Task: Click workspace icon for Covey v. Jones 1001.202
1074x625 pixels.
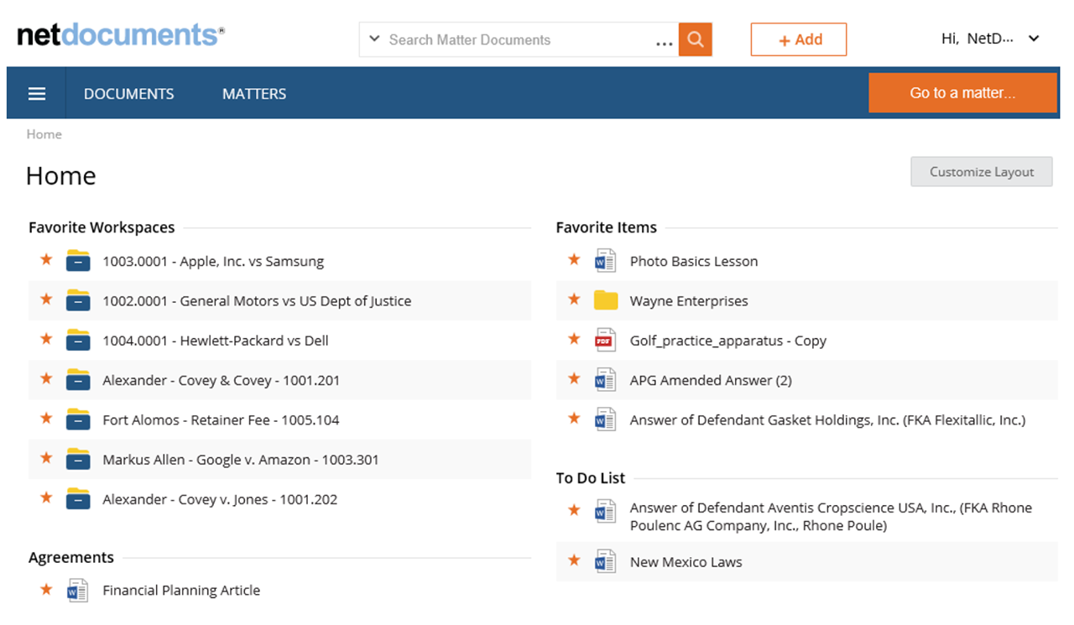Action: 78,498
